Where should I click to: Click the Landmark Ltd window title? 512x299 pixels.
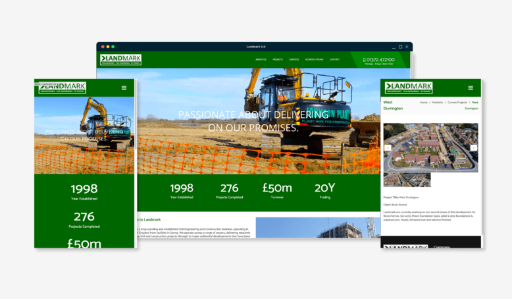coord(256,47)
